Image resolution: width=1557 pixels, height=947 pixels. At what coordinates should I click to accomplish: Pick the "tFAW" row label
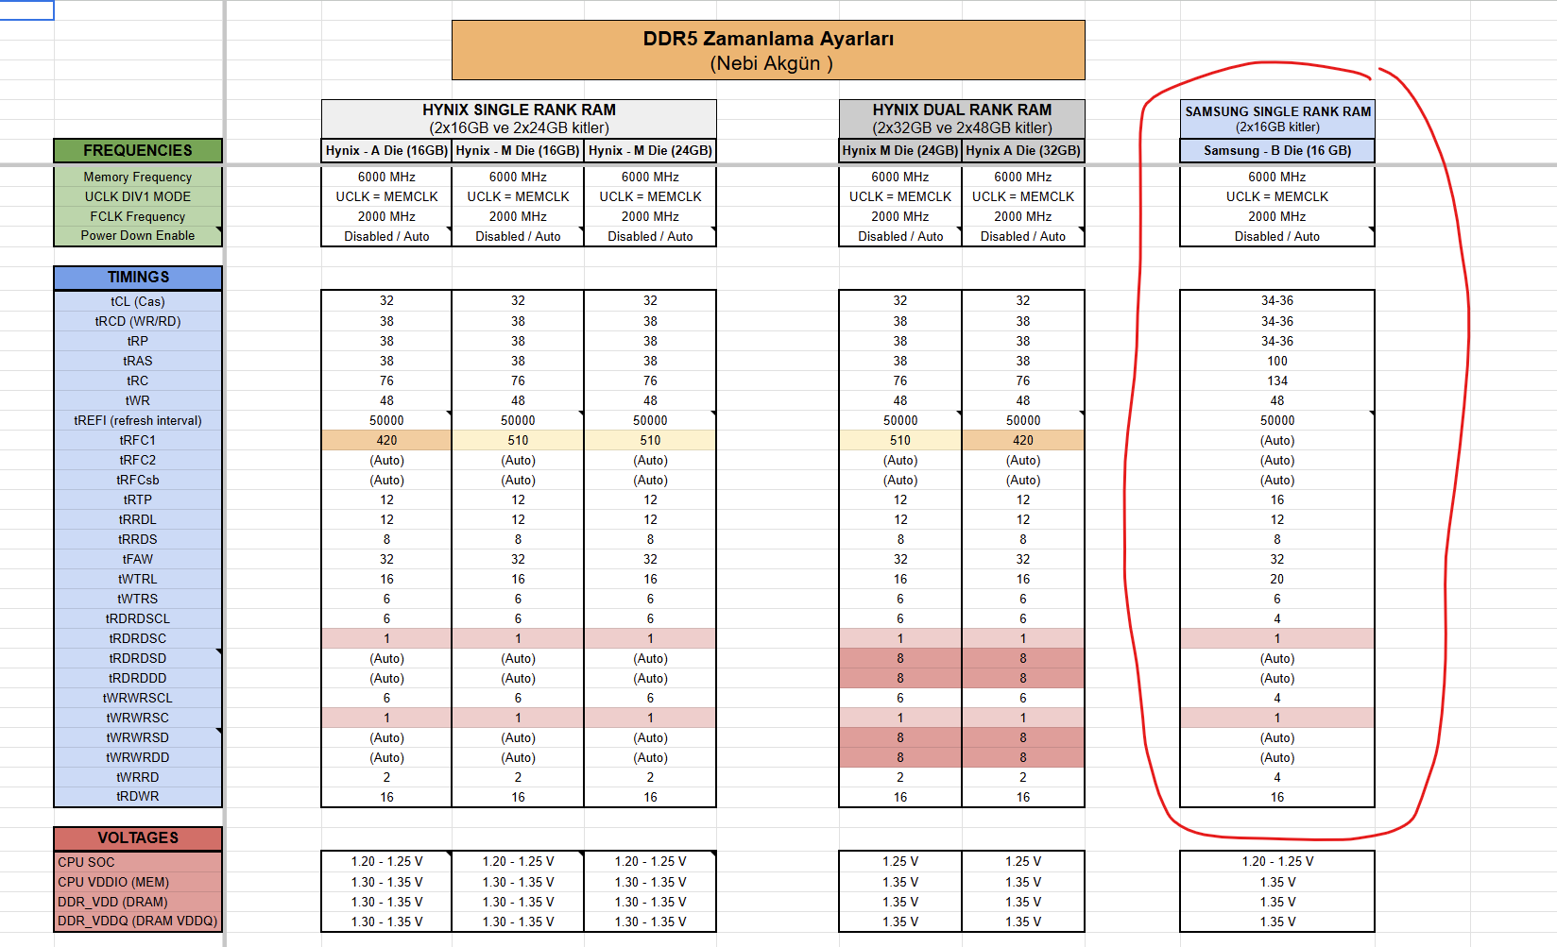point(138,559)
